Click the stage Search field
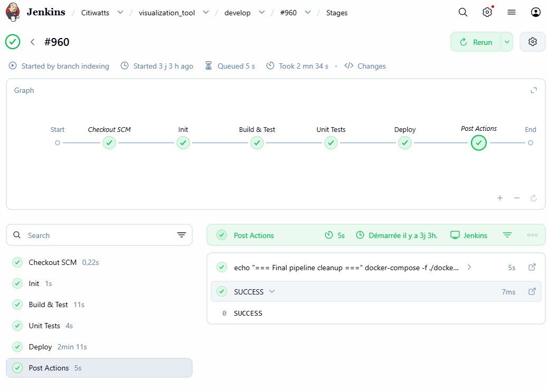 [99, 235]
